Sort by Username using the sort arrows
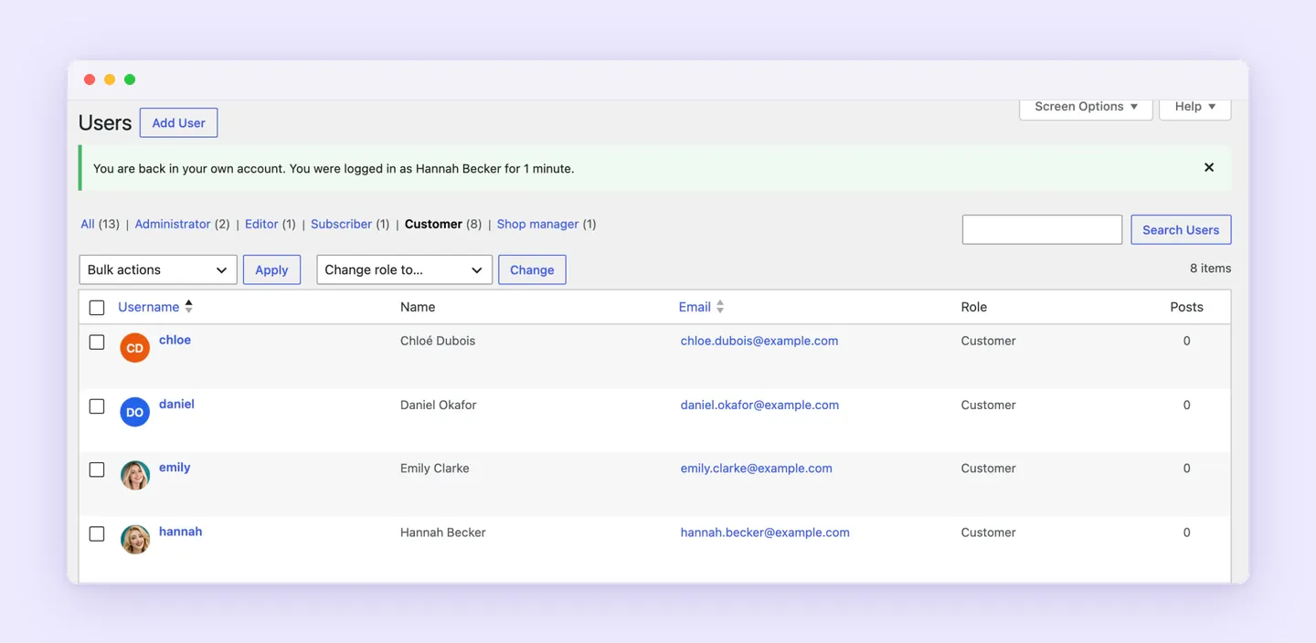 point(189,307)
